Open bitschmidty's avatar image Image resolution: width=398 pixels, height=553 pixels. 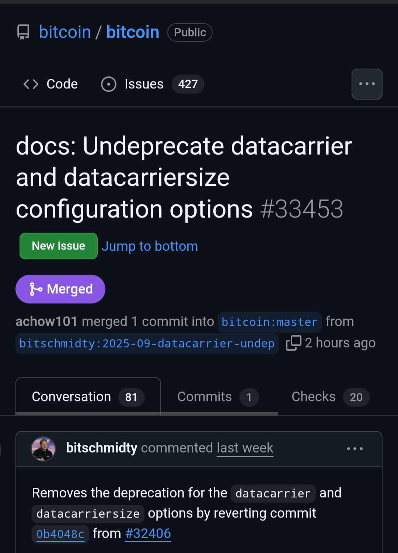43,449
